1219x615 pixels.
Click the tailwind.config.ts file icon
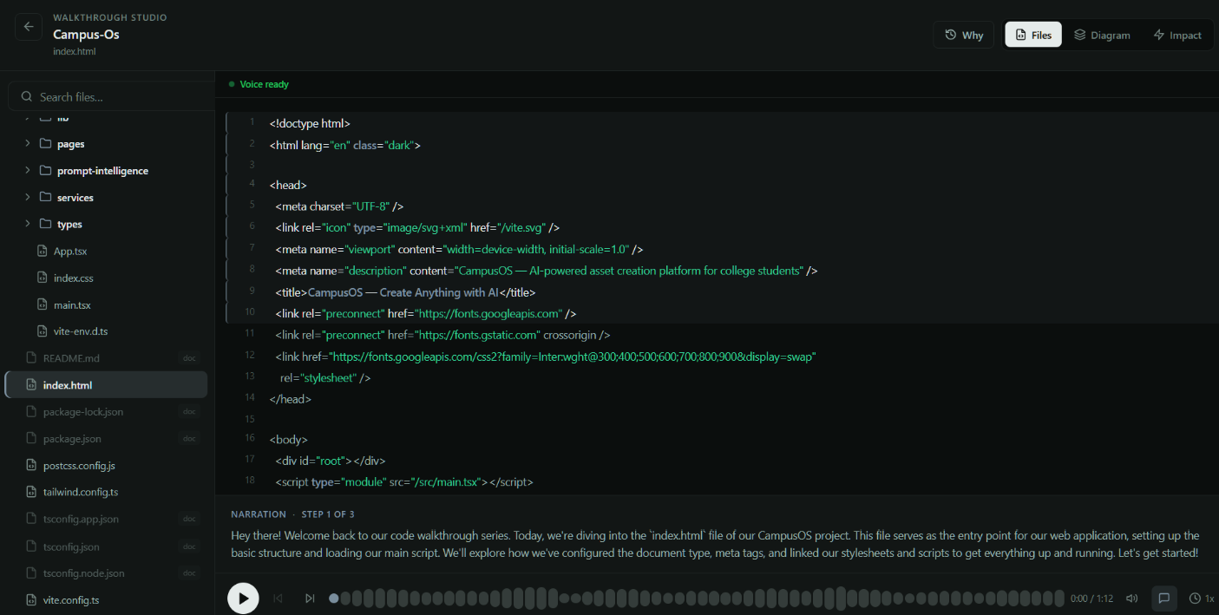coord(31,492)
